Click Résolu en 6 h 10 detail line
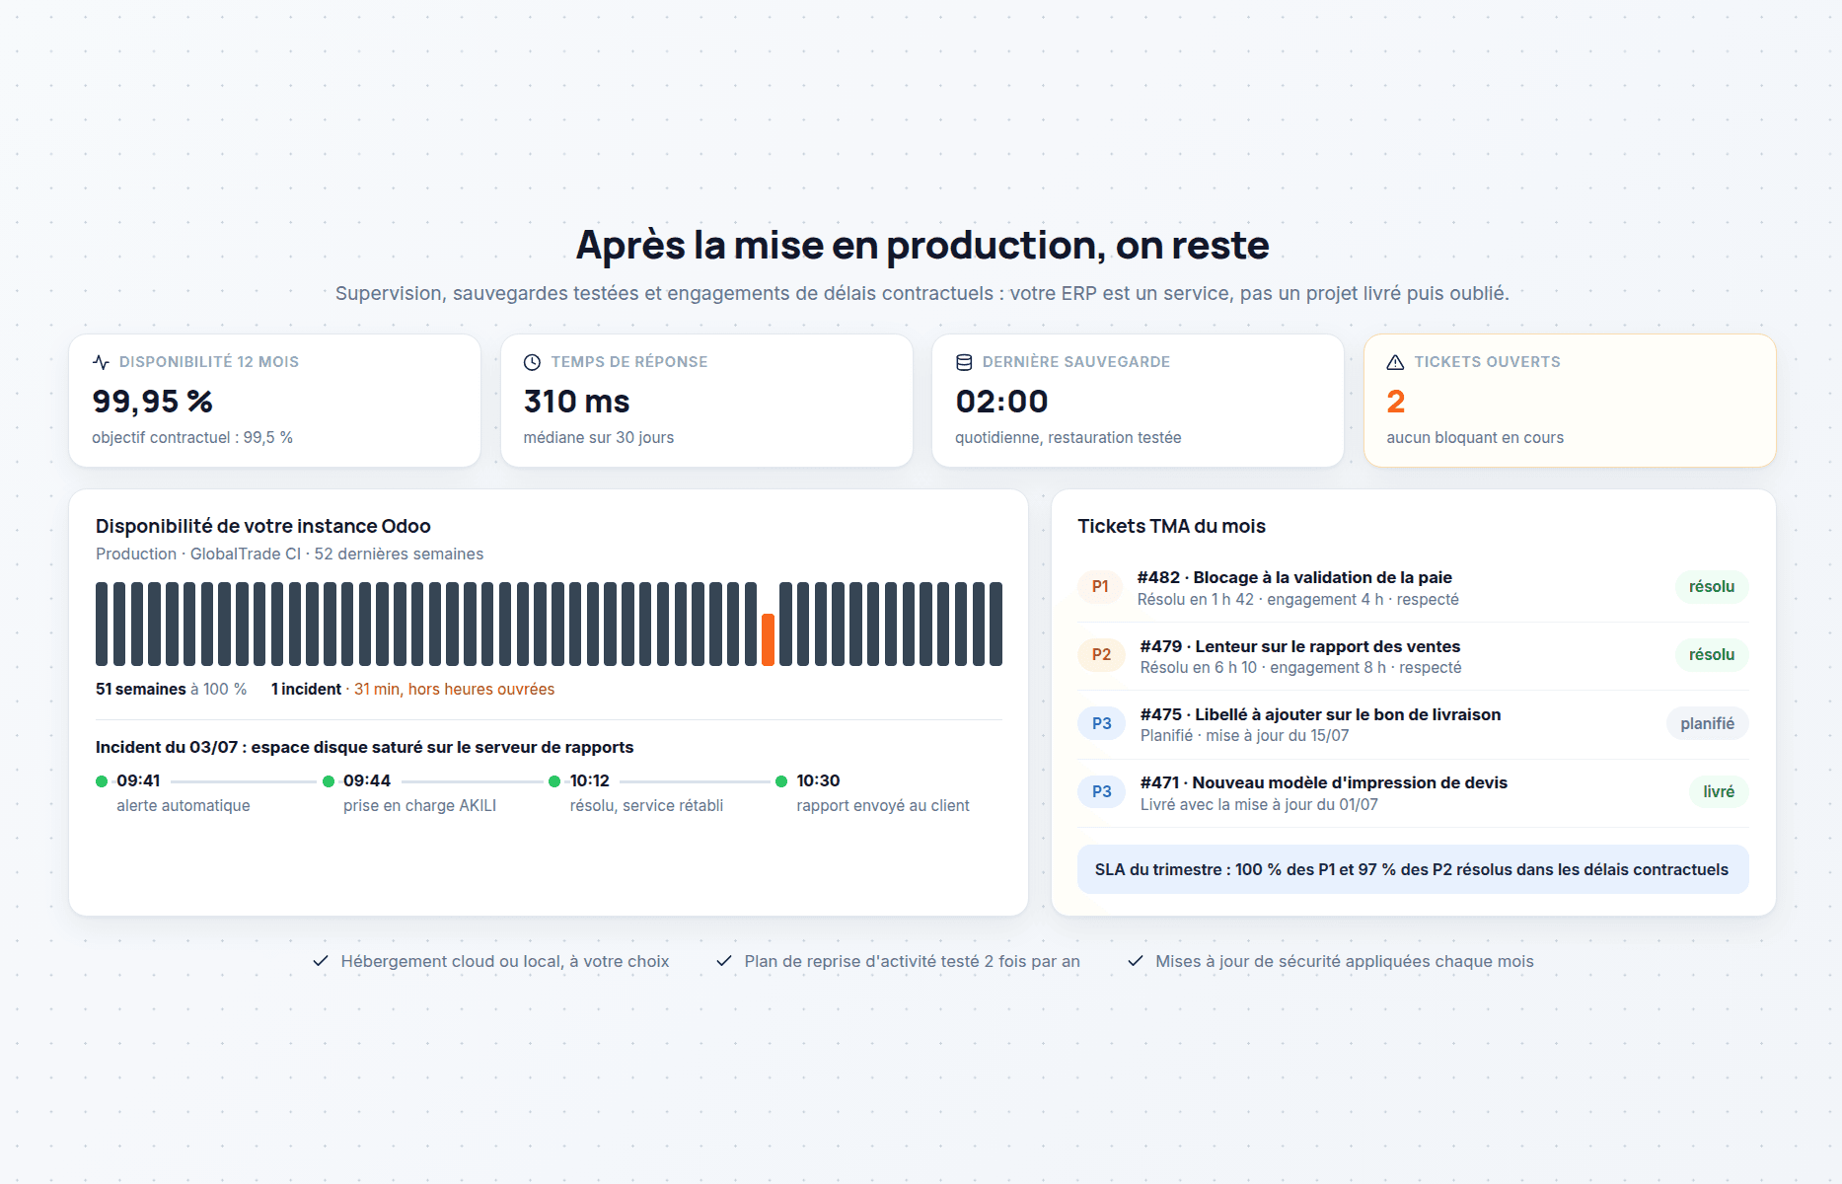 click(1300, 667)
